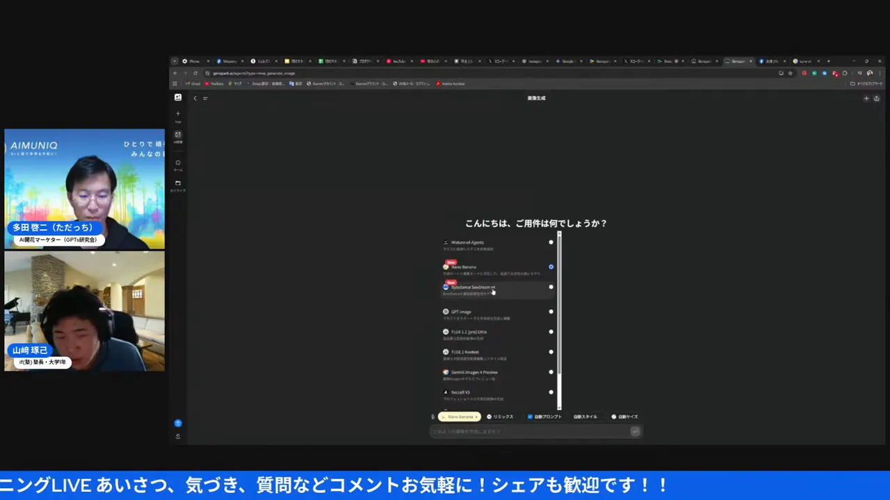Reload the page in browser
This screenshot has height=500, width=890.
pyautogui.click(x=195, y=73)
